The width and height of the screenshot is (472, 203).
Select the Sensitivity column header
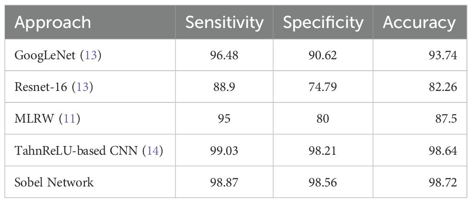point(225,23)
